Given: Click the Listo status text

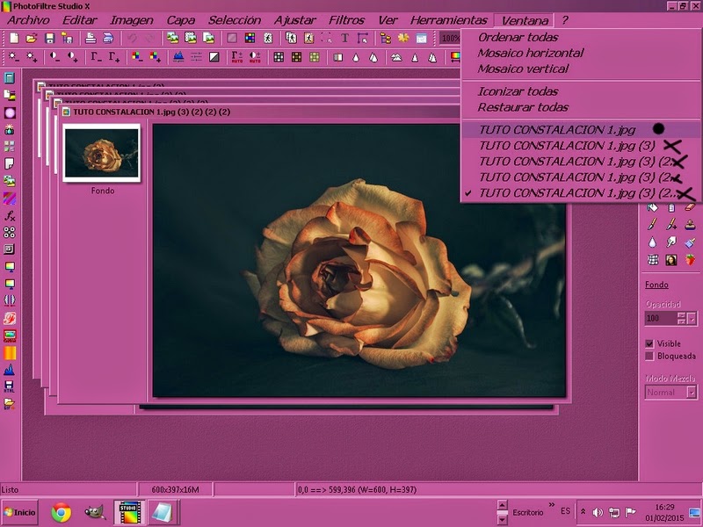Looking at the screenshot, I should click(x=10, y=490).
